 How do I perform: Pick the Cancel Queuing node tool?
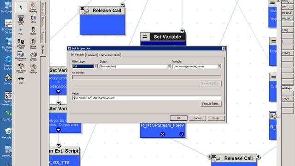pyautogui.click(x=33, y=8)
